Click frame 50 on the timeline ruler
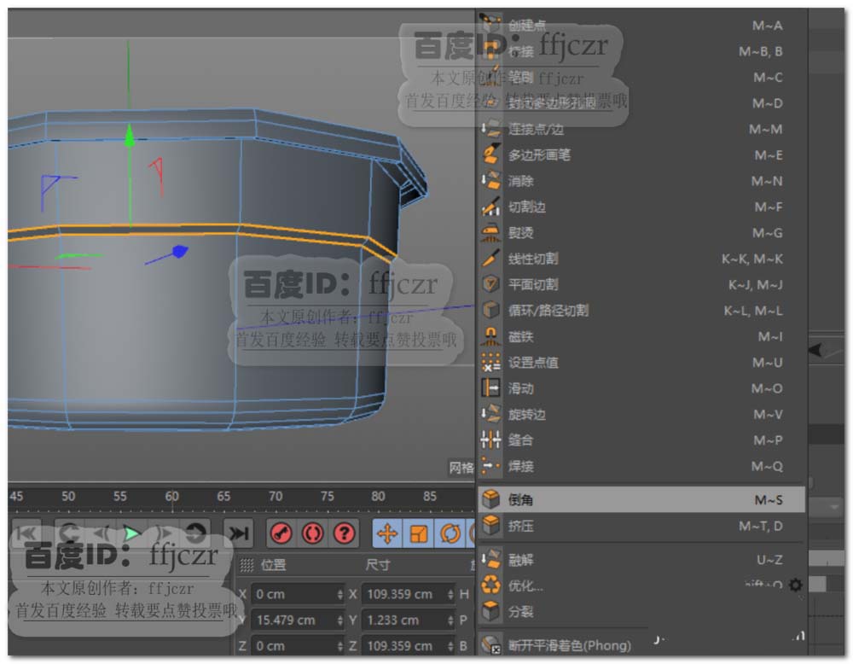The height and width of the screenshot is (664, 853). pyautogui.click(x=68, y=497)
